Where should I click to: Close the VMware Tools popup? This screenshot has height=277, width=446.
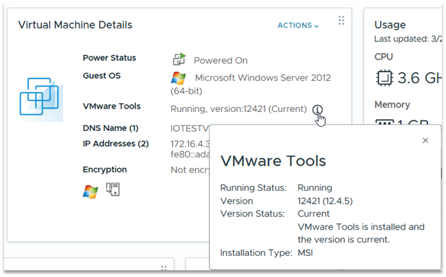pyautogui.click(x=425, y=141)
